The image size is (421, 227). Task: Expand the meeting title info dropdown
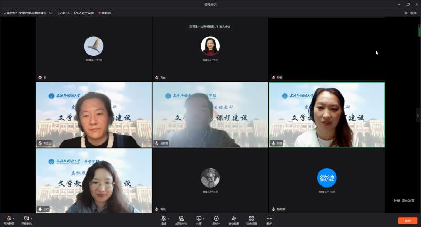[x=51, y=13]
